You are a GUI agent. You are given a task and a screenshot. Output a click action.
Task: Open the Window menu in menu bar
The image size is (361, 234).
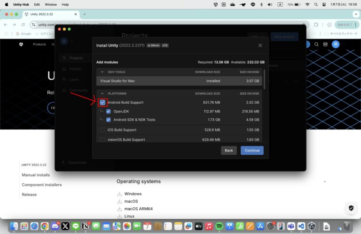click(51, 4)
